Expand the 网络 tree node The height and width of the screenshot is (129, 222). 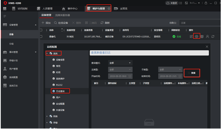point(47,116)
